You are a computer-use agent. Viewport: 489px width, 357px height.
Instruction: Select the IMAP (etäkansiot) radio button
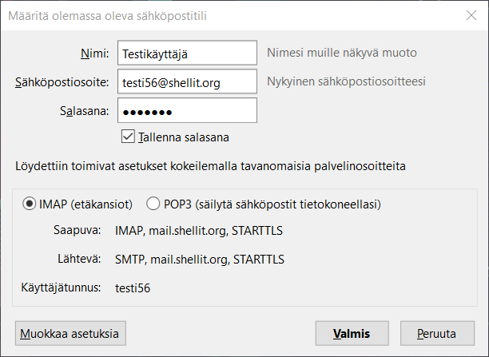pyautogui.click(x=29, y=204)
